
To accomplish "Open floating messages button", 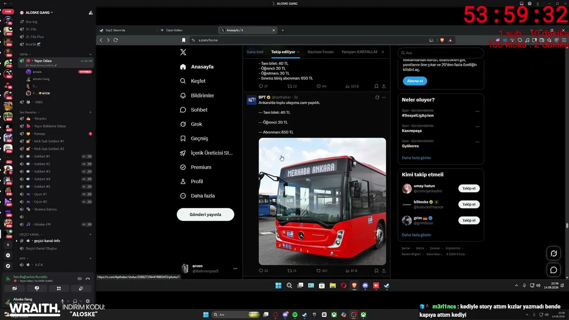I will (553, 270).
